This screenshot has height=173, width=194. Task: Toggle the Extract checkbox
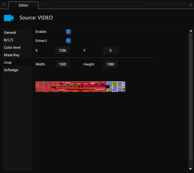(x=68, y=40)
